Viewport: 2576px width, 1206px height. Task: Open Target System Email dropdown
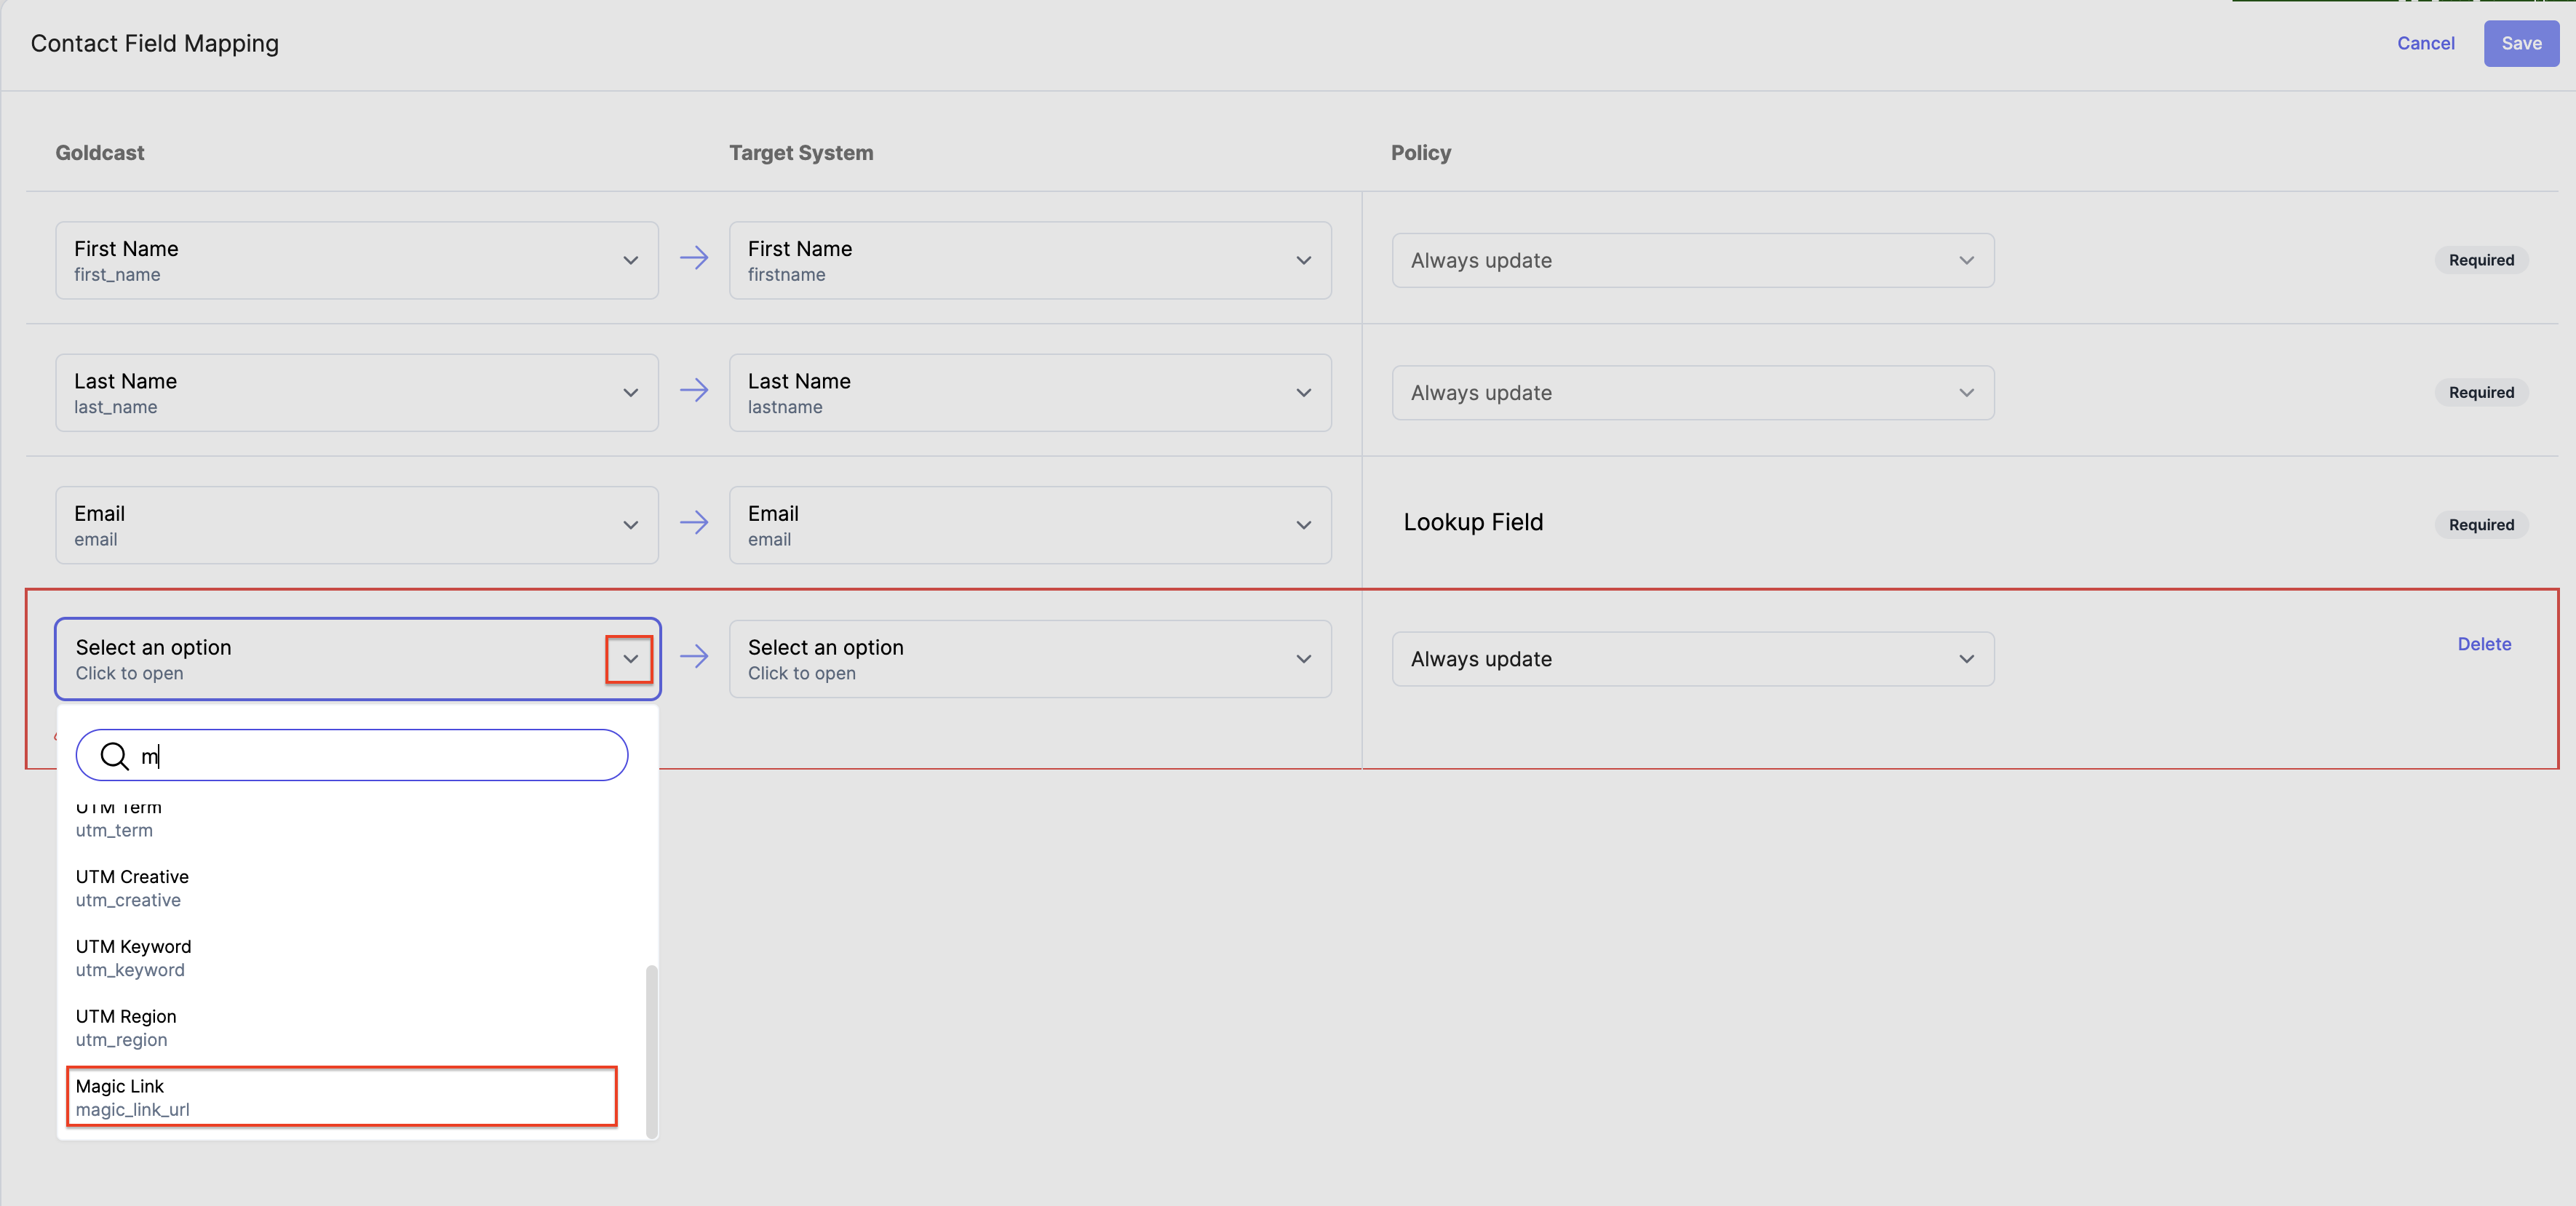(1030, 525)
